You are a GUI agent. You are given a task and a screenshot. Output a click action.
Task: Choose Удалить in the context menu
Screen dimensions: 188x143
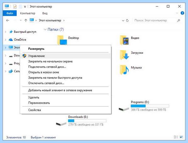[x=65, y=98]
